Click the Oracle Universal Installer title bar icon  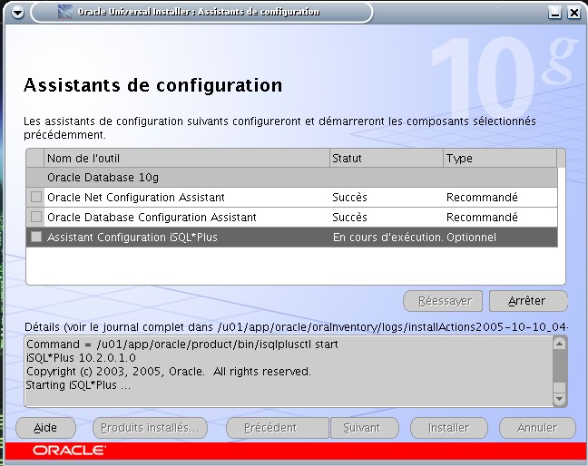[64, 12]
